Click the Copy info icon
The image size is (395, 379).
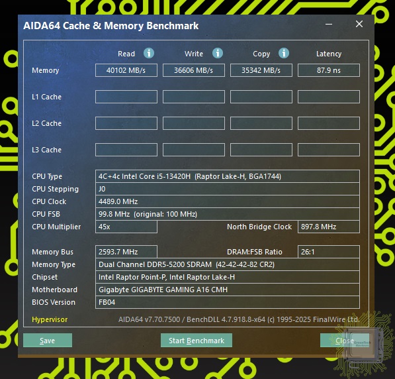pyautogui.click(x=284, y=53)
